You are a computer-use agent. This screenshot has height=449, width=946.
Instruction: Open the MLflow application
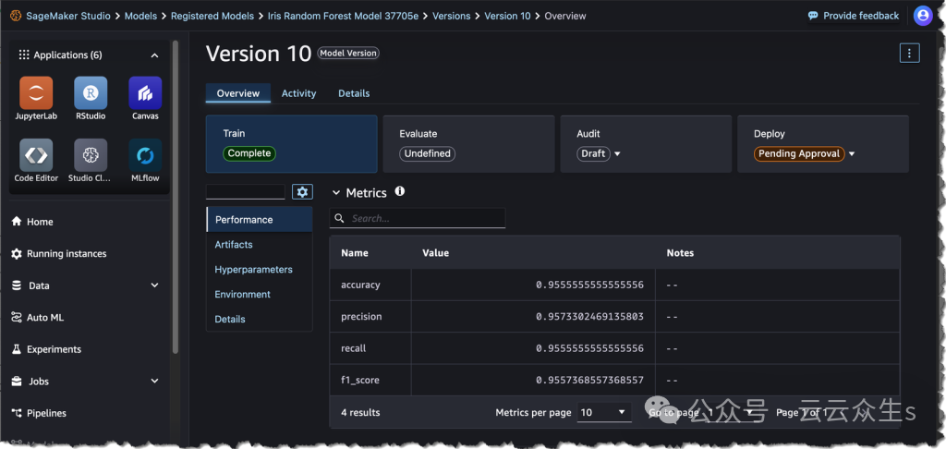point(145,155)
